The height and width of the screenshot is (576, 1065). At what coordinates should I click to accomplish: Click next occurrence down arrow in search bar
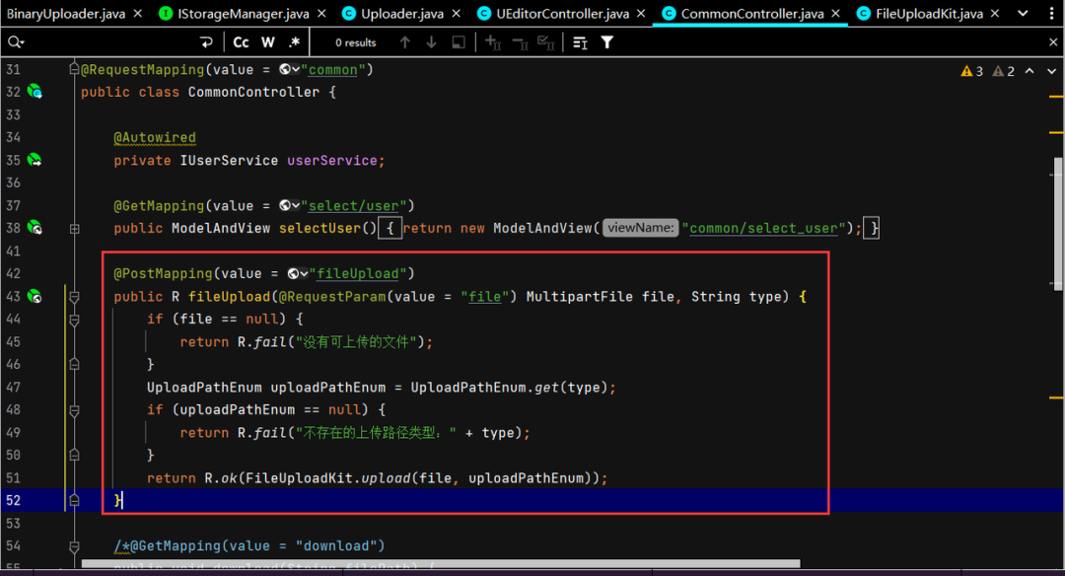[431, 42]
